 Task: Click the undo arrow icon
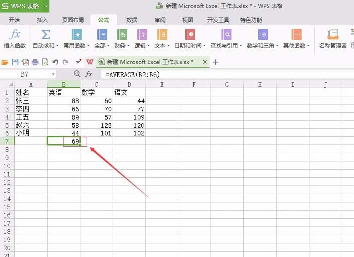[x=55, y=62]
